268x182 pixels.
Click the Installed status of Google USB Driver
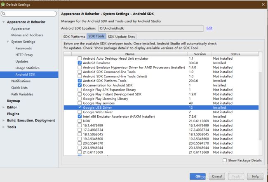click(x=219, y=107)
